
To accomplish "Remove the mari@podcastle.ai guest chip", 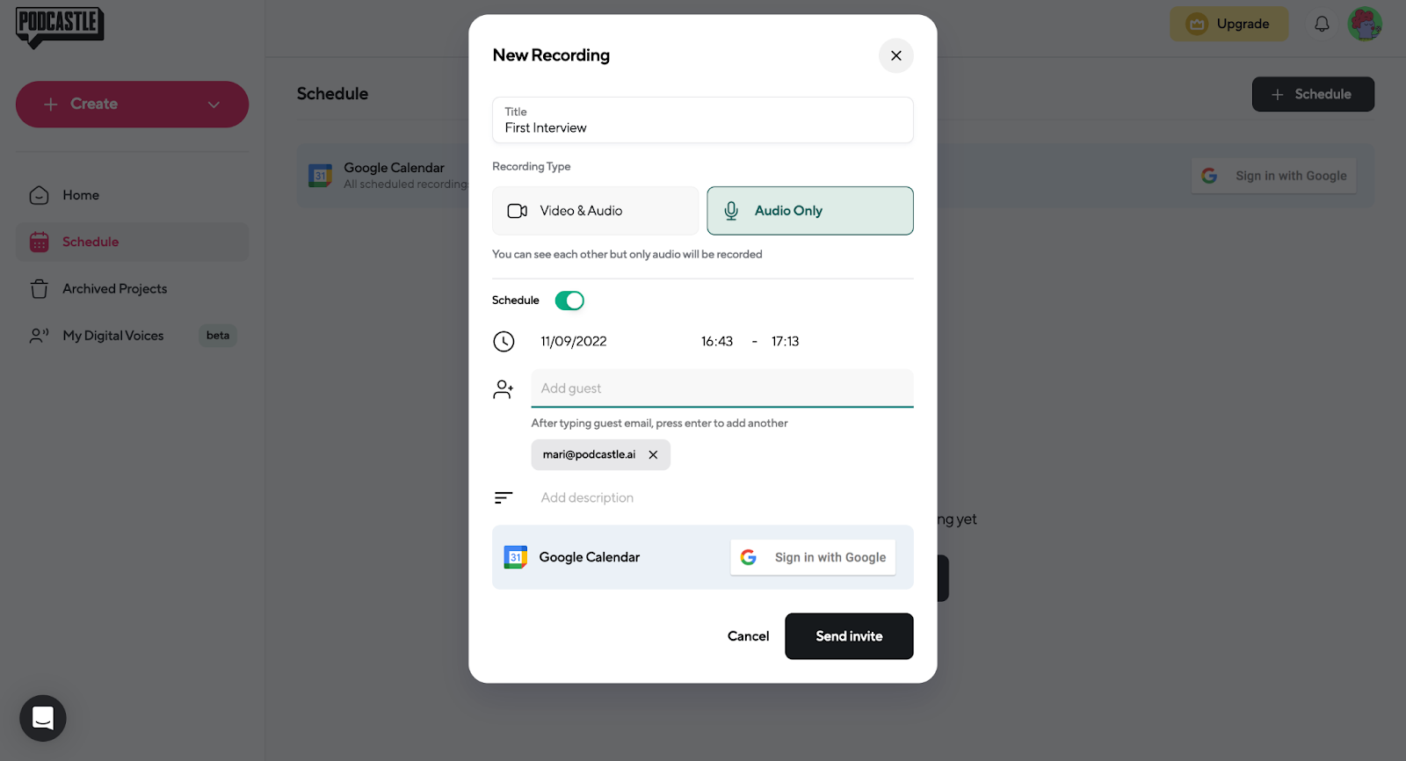I will (x=653, y=455).
